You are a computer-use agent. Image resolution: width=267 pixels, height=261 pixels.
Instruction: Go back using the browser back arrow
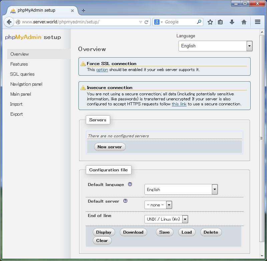(9, 22)
